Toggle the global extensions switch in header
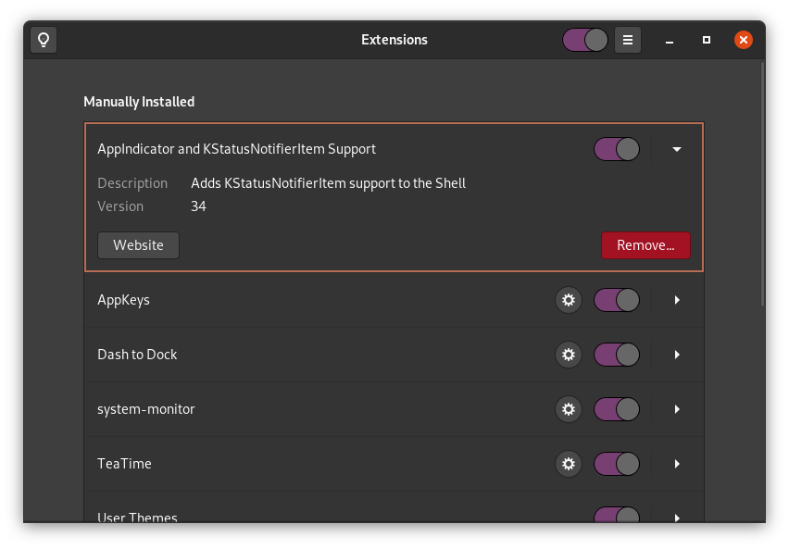Viewport: 789px width, 549px height. (x=584, y=40)
